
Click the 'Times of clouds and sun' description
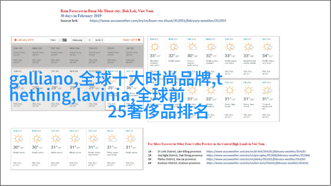tap(267, 106)
